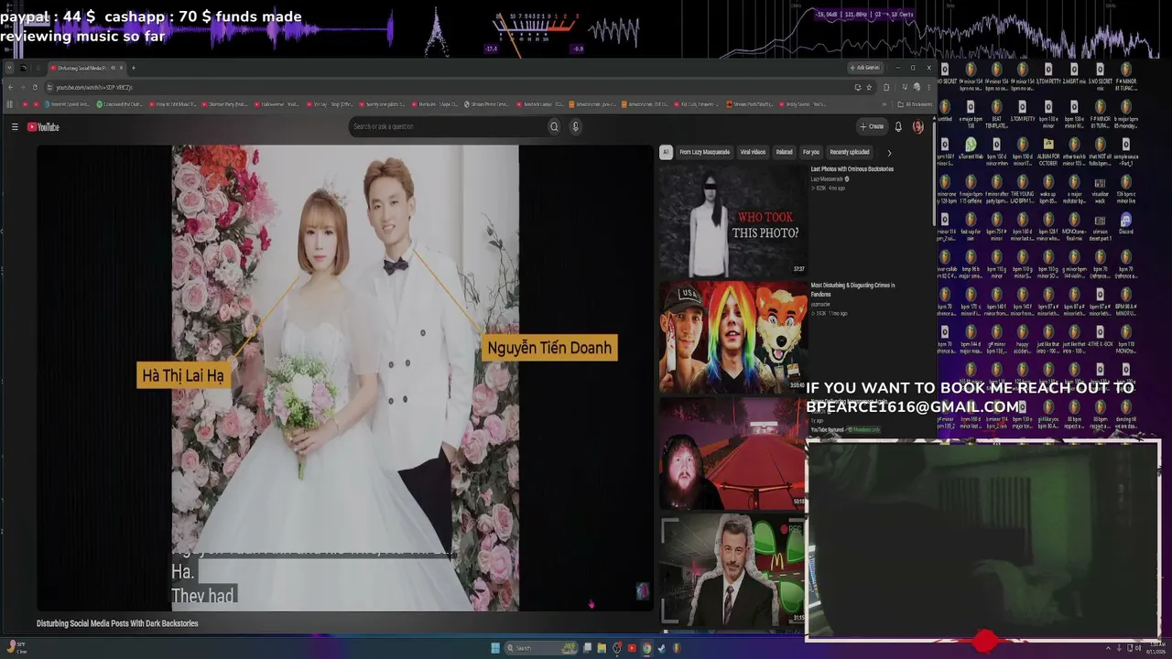Open the Slumber Party bookmark
The height and width of the screenshot is (659, 1172).
[x=224, y=104]
